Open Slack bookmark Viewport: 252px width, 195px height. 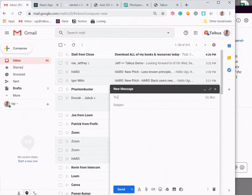coord(62,21)
